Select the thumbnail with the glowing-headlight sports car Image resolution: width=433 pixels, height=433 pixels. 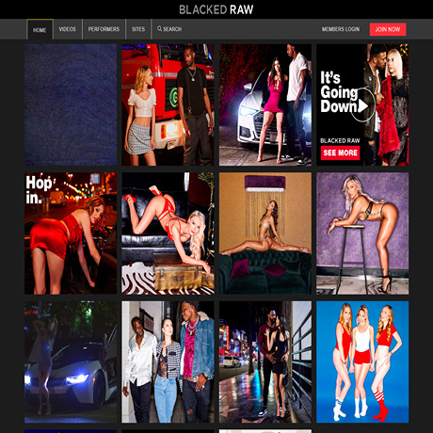(71, 361)
